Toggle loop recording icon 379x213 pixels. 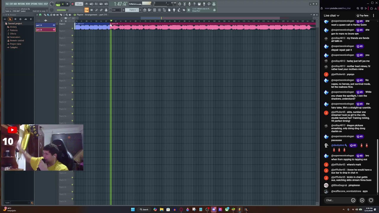106,4
